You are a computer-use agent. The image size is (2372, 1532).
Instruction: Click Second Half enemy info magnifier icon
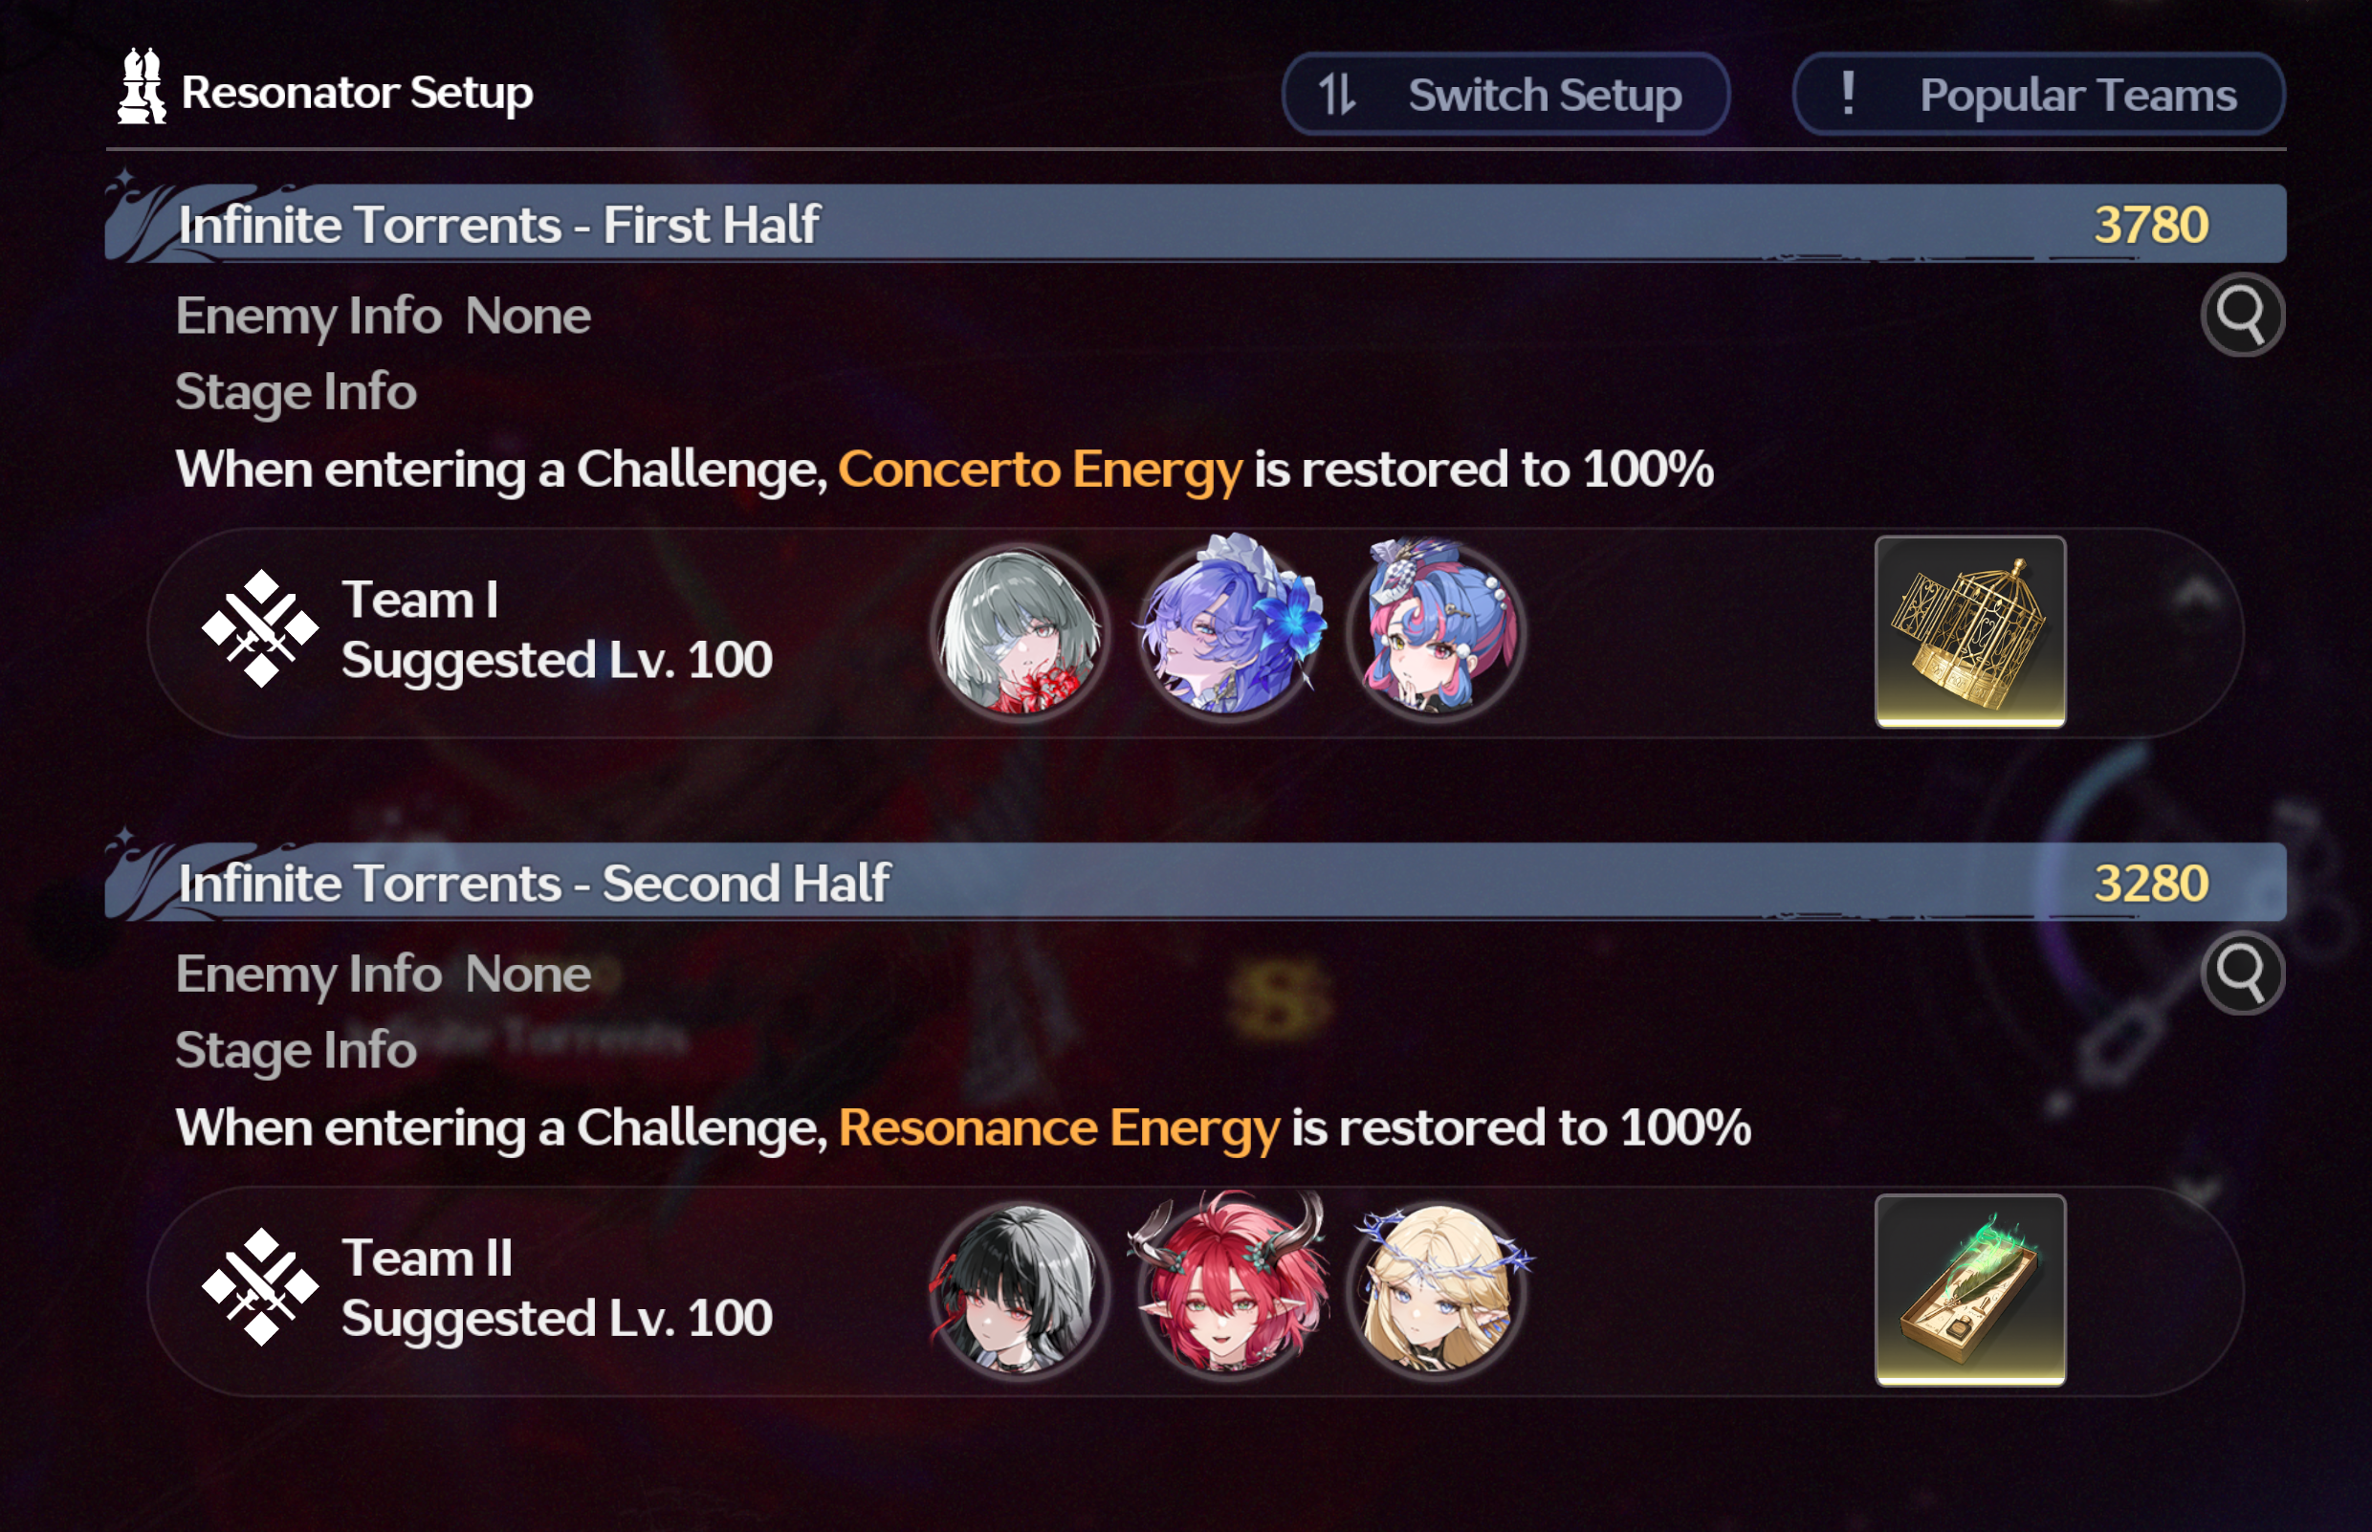[x=2243, y=972]
